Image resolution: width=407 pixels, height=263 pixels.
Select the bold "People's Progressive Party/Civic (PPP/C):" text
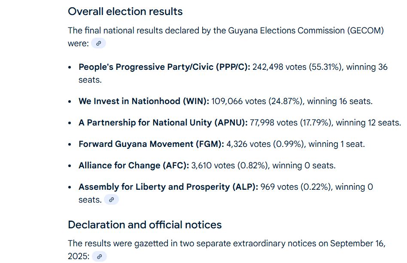[164, 67]
